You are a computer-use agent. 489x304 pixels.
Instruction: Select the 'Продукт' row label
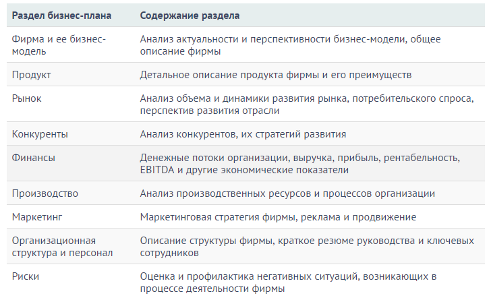tap(32, 74)
